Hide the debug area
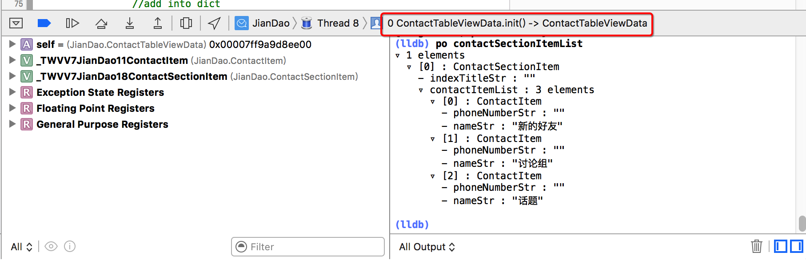Viewport: 806px width, 260px height. (x=16, y=23)
